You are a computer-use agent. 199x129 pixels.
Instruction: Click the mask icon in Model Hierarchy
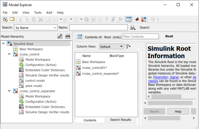(x=68, y=36)
